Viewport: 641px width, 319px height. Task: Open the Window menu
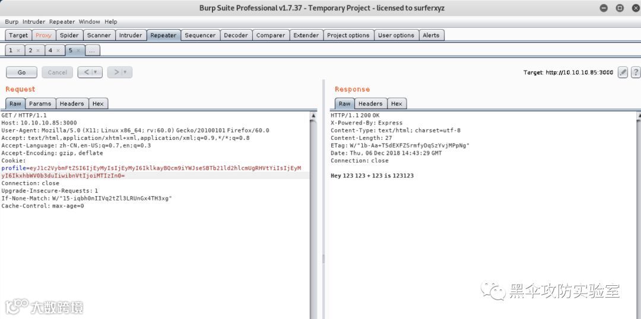pos(90,22)
